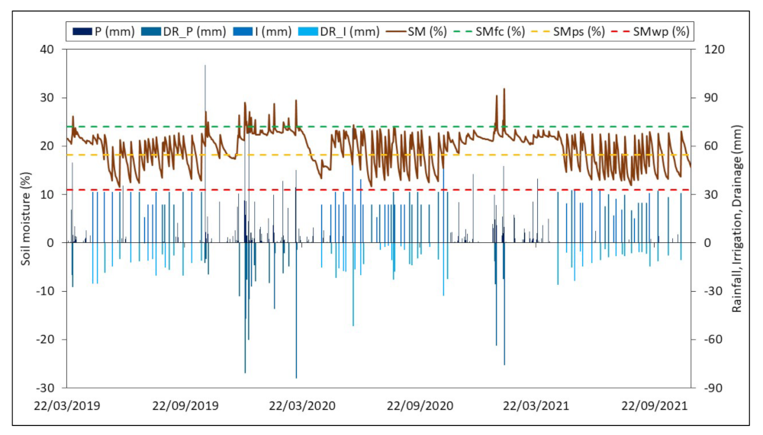Click the 22/03/2021 date label
Image resolution: width=763 pixels, height=435 pixels.
point(536,406)
